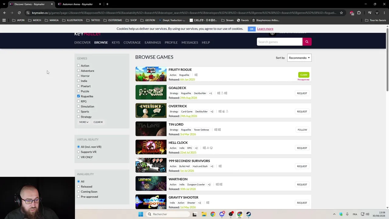Image resolution: width=389 pixels, height=219 pixels.
Task: Enable the Action genre checkbox
Action: tap(78, 65)
